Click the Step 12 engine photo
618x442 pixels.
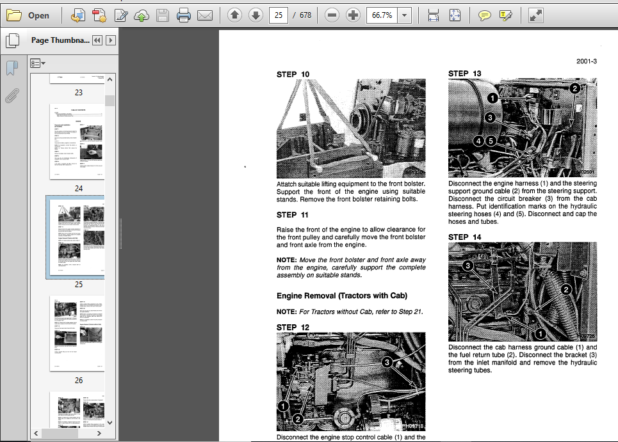(x=351, y=382)
